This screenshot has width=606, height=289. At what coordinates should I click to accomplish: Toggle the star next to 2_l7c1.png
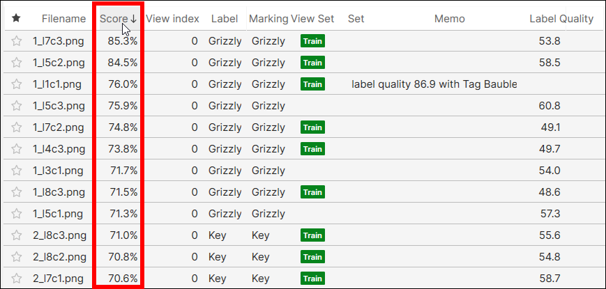(x=17, y=279)
